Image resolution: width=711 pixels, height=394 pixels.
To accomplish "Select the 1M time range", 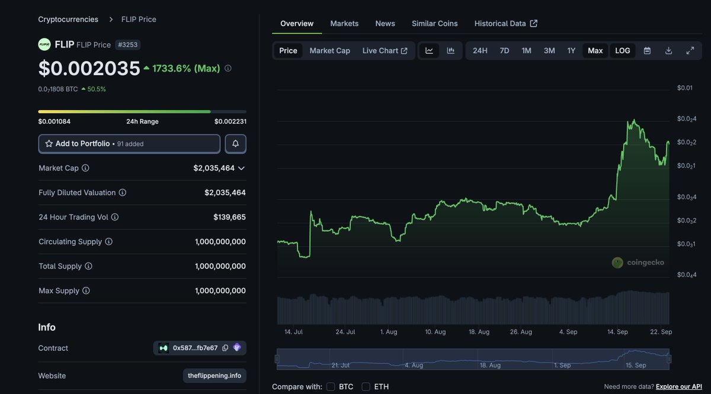I will 526,51.
